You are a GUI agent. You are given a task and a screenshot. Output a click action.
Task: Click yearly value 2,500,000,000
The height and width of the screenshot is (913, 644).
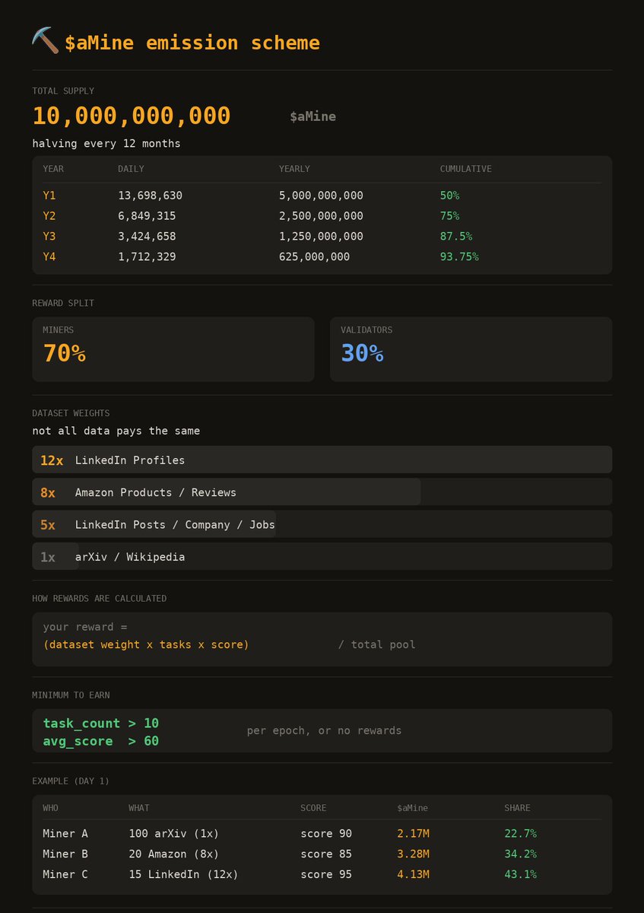coord(321,216)
